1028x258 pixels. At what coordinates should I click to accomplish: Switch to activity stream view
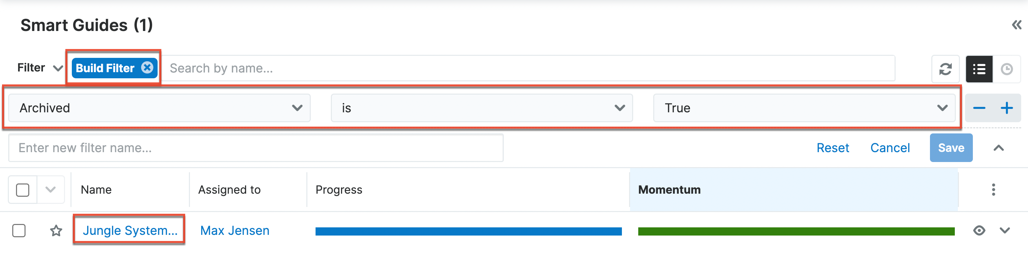[x=1007, y=69]
